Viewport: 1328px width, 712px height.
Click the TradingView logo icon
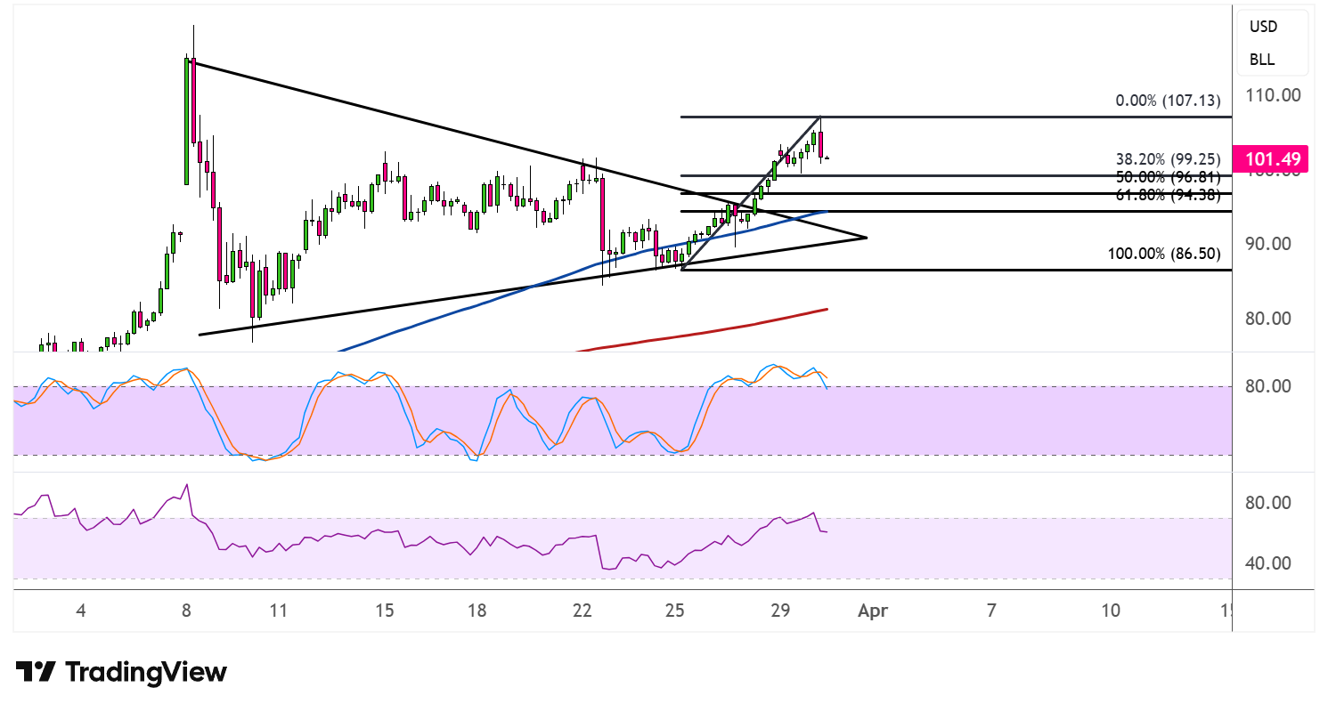37,672
